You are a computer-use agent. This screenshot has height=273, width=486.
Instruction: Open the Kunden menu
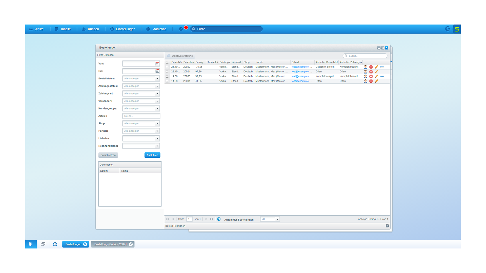pyautogui.click(x=90, y=29)
